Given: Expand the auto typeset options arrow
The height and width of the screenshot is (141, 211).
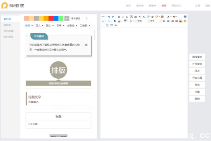Looking at the screenshot, I should point(159,17).
